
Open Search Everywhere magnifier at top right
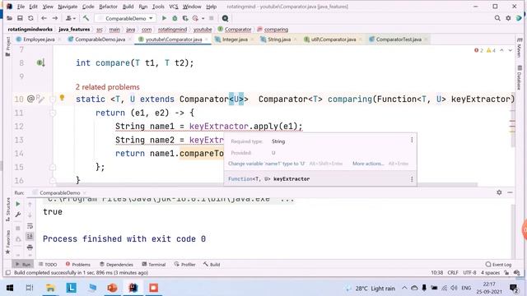click(497, 18)
